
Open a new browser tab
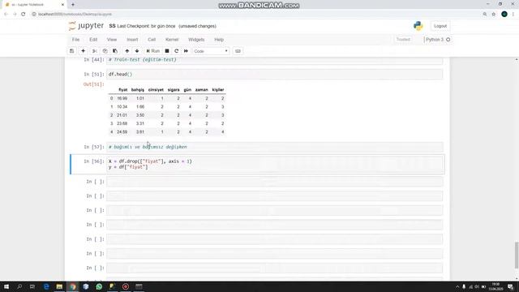(x=73, y=5)
